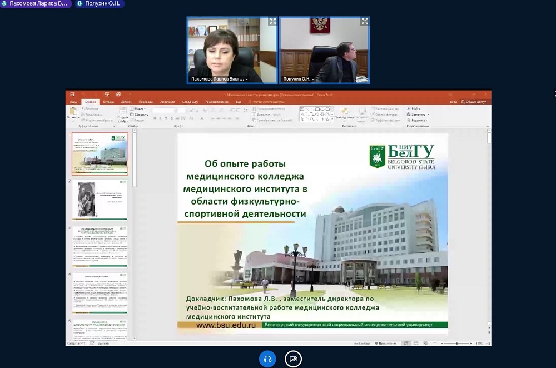556x368 pixels.
Task: Expand Полухин О.Н. video to fullscreen
Action: pos(365,22)
